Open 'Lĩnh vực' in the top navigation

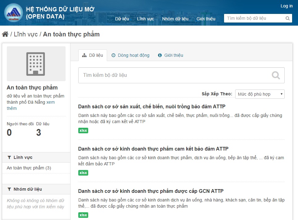pyautogui.click(x=145, y=19)
